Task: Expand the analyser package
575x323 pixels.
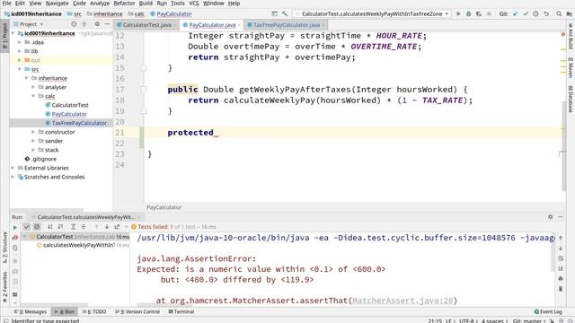Action: 33,87
